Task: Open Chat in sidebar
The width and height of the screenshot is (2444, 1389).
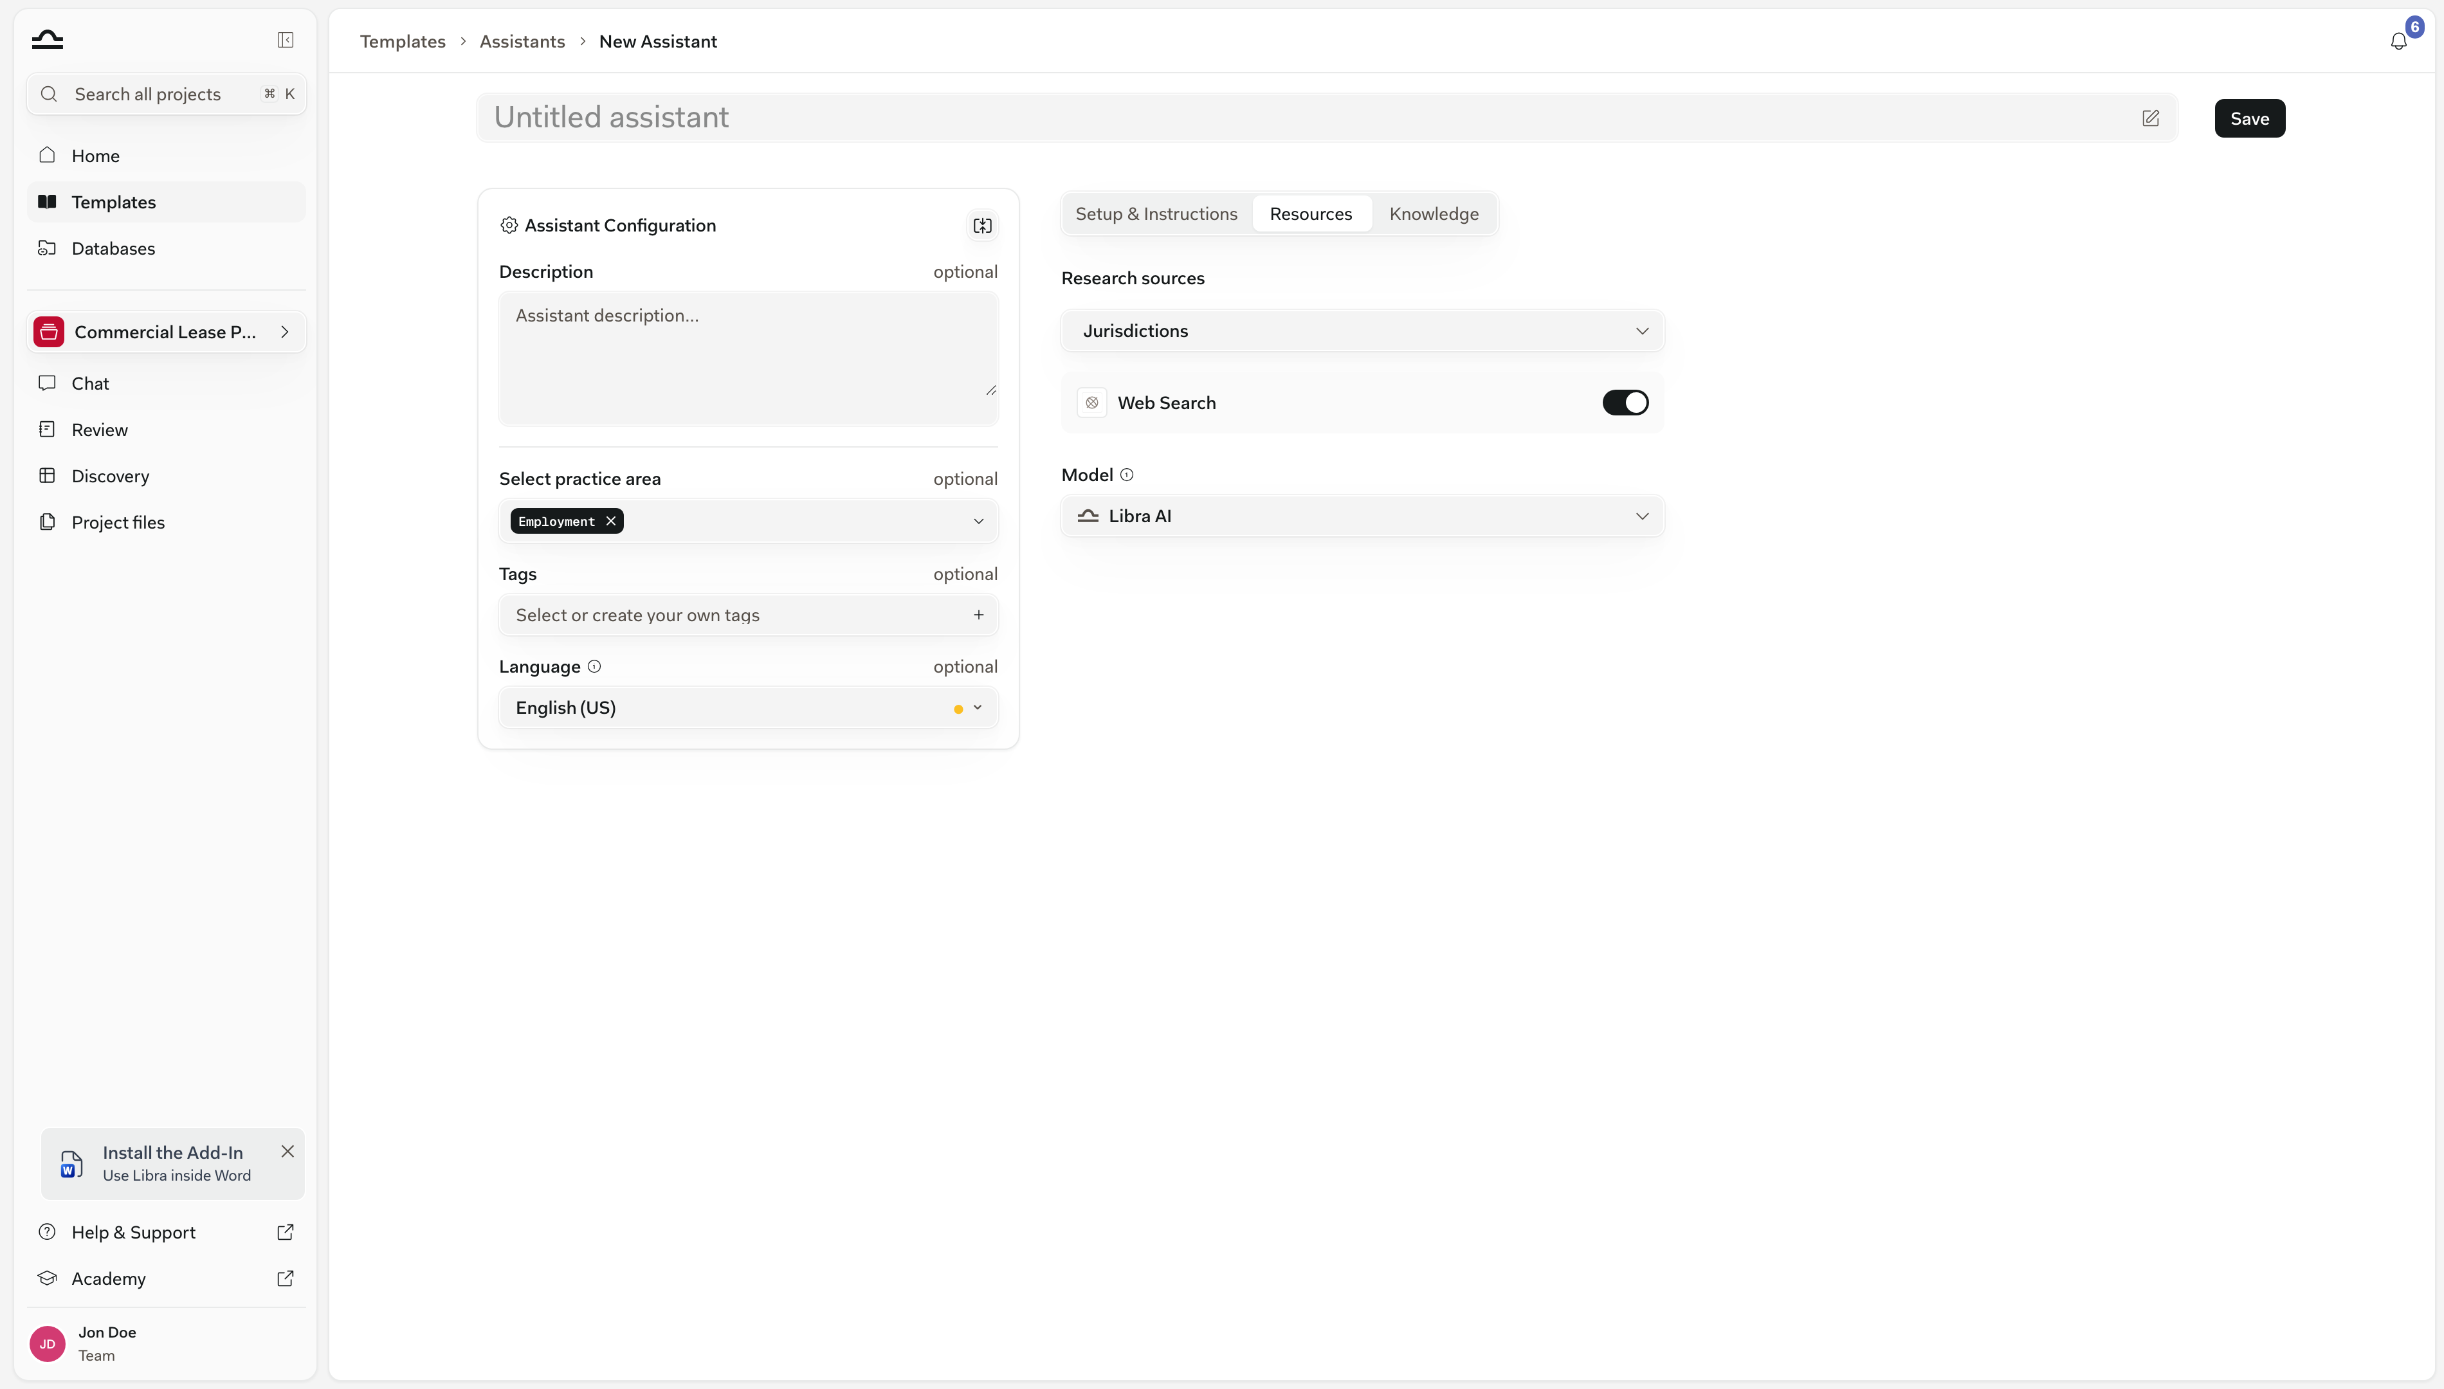Action: click(166, 383)
